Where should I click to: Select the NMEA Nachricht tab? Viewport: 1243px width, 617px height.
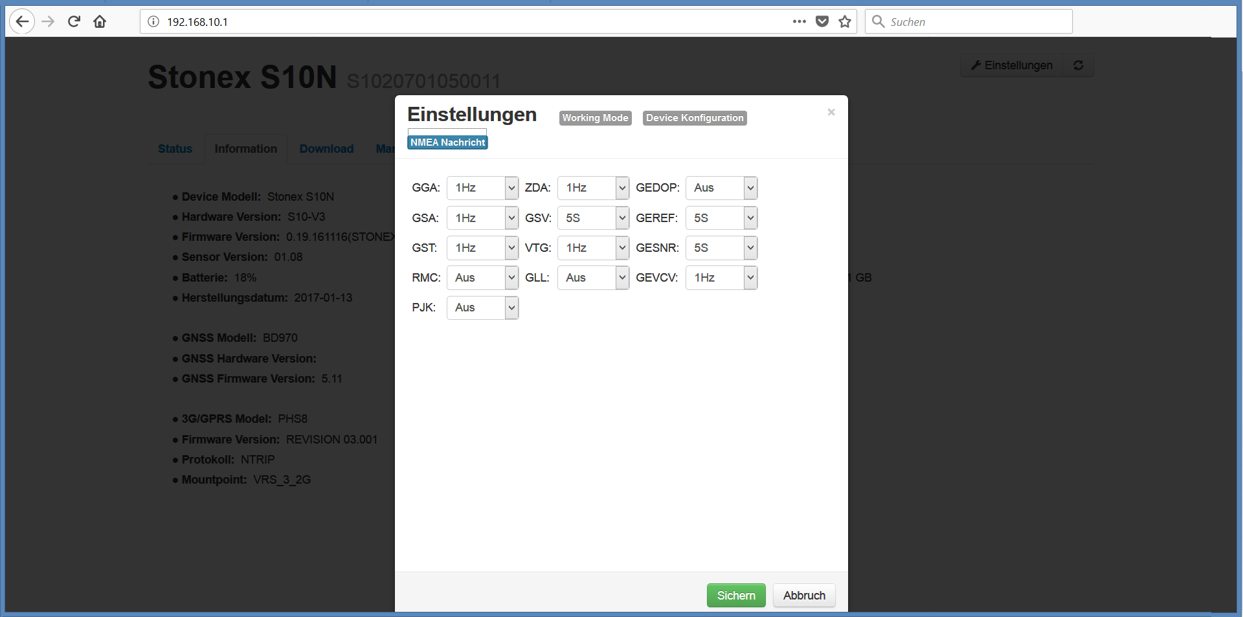click(x=447, y=142)
